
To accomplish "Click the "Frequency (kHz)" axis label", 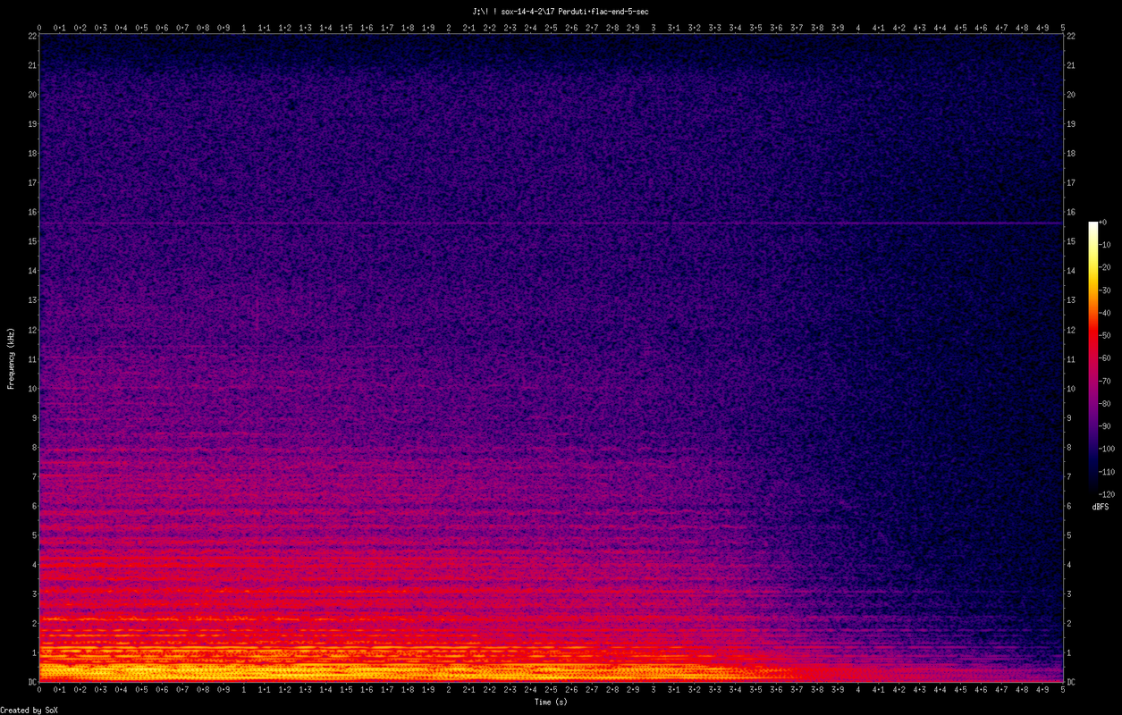I will pos(11,357).
